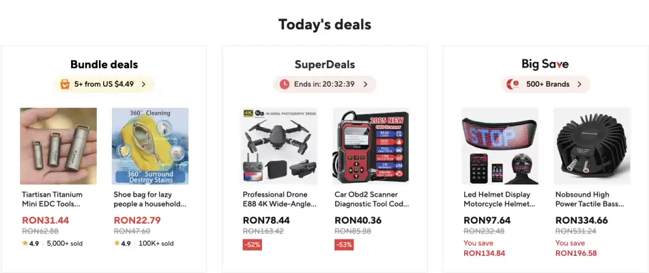Open the Led Helmet Display product image

(500, 146)
